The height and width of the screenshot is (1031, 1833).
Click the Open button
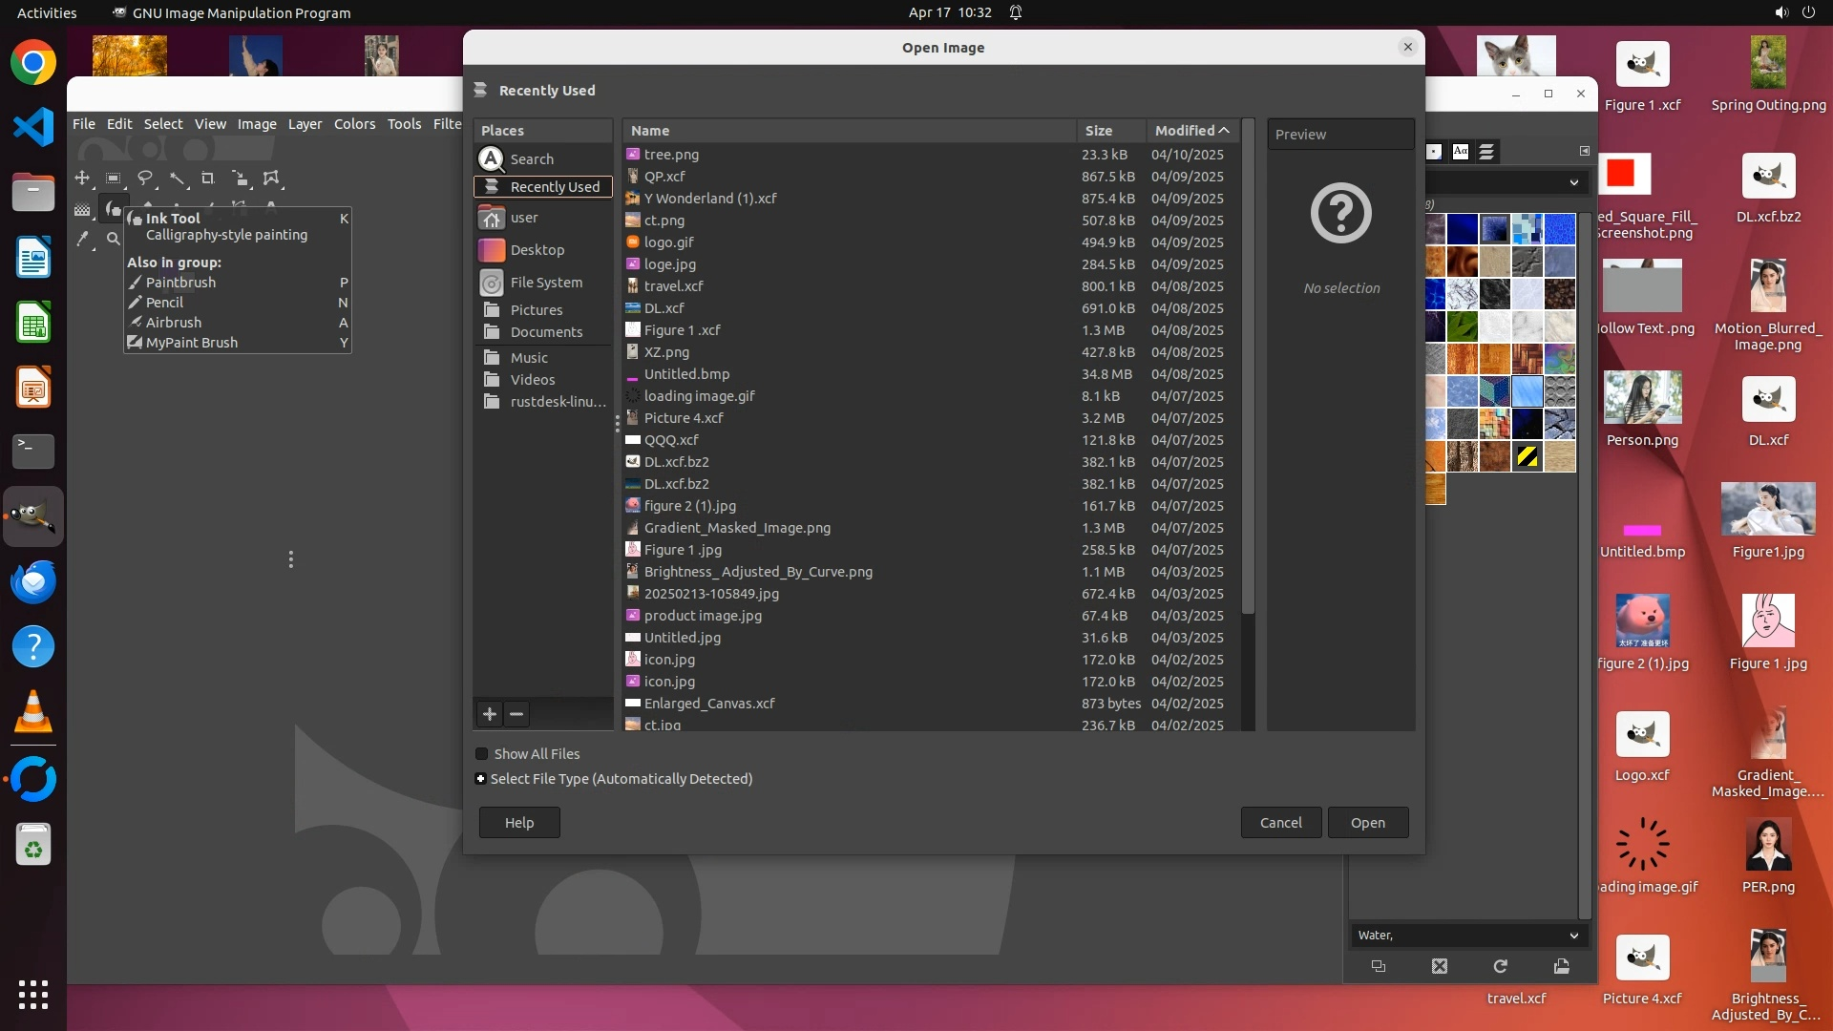(1367, 823)
